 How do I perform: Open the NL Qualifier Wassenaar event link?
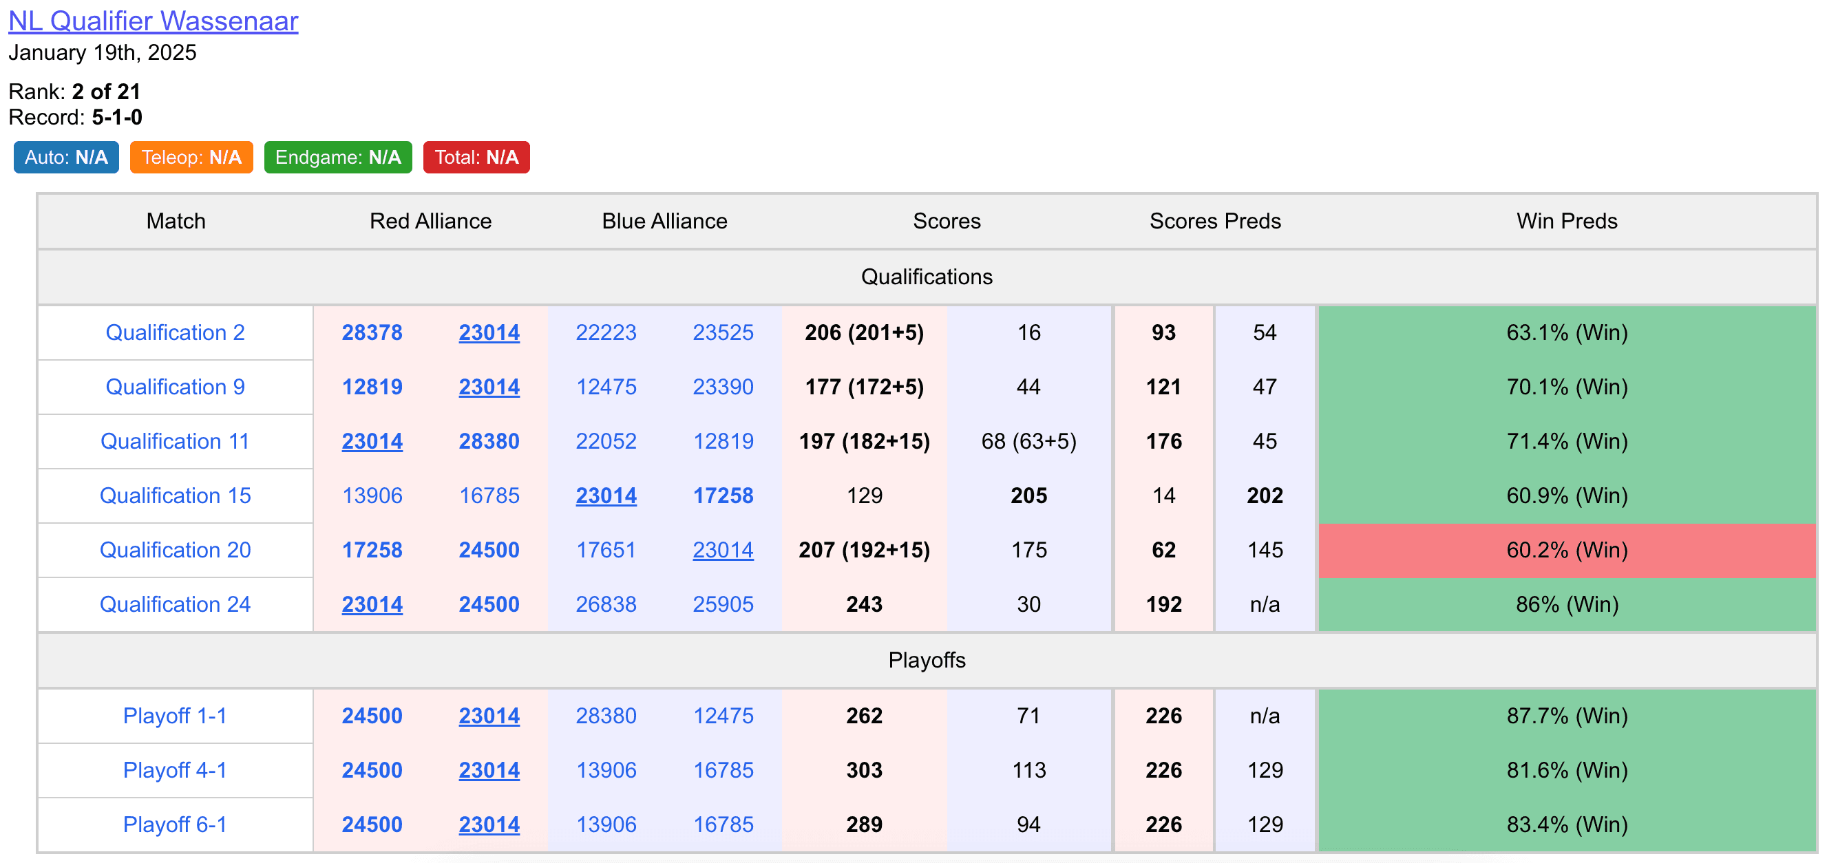[154, 21]
